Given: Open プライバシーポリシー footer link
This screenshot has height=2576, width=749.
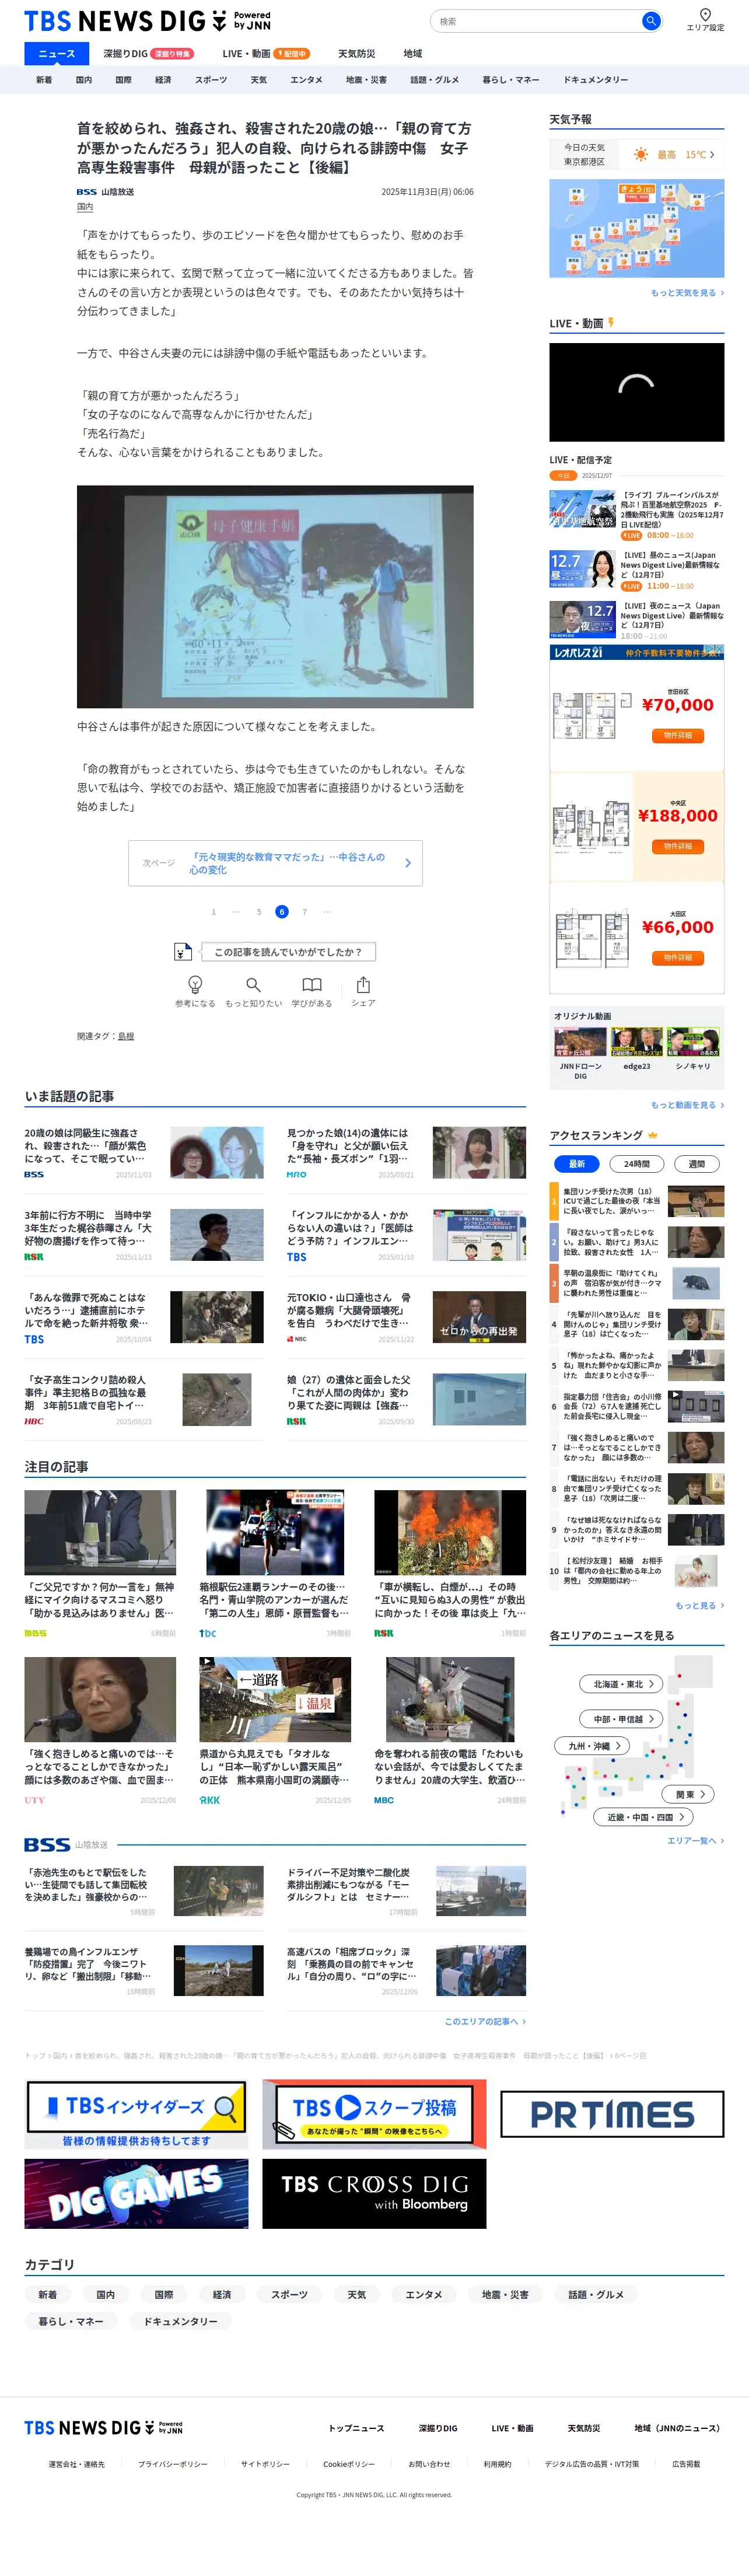Looking at the screenshot, I should pyautogui.click(x=173, y=2463).
